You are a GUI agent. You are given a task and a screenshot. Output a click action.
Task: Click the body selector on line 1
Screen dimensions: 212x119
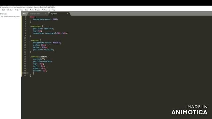click(32, 17)
